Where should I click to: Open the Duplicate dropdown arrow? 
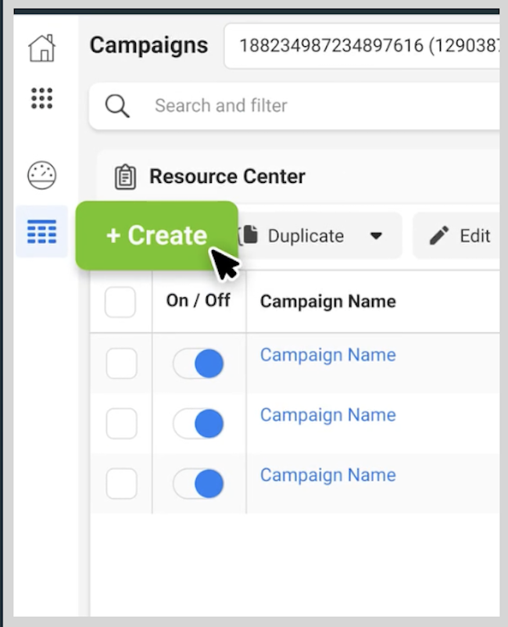click(376, 235)
